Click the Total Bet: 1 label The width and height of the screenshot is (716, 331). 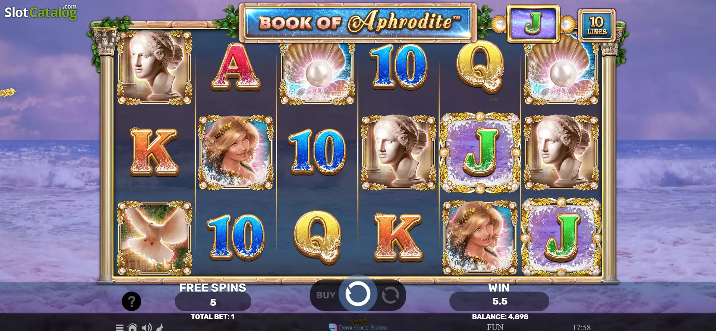(213, 317)
